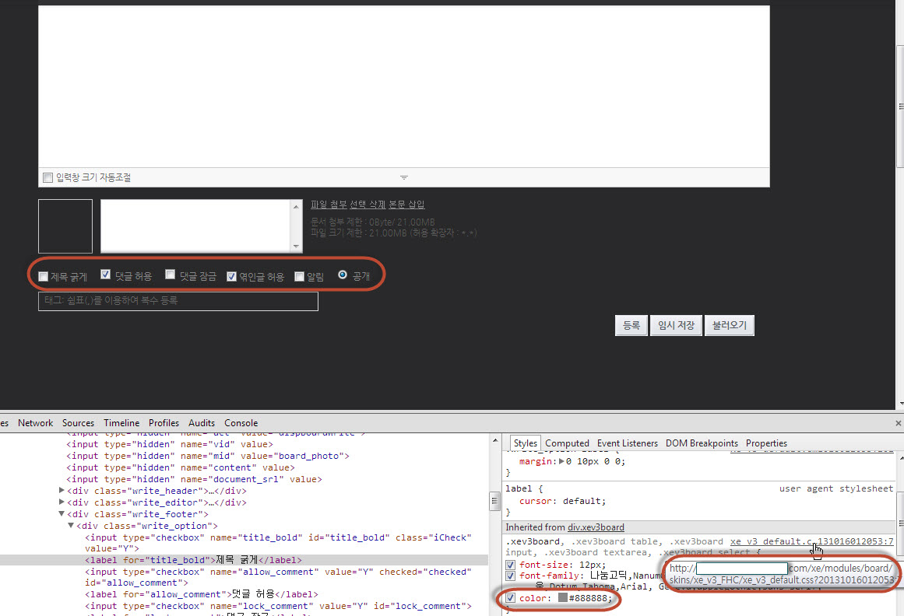The width and height of the screenshot is (904, 616).
Task: Click the scroll-up arrow in the file list box
Action: [x=296, y=206]
